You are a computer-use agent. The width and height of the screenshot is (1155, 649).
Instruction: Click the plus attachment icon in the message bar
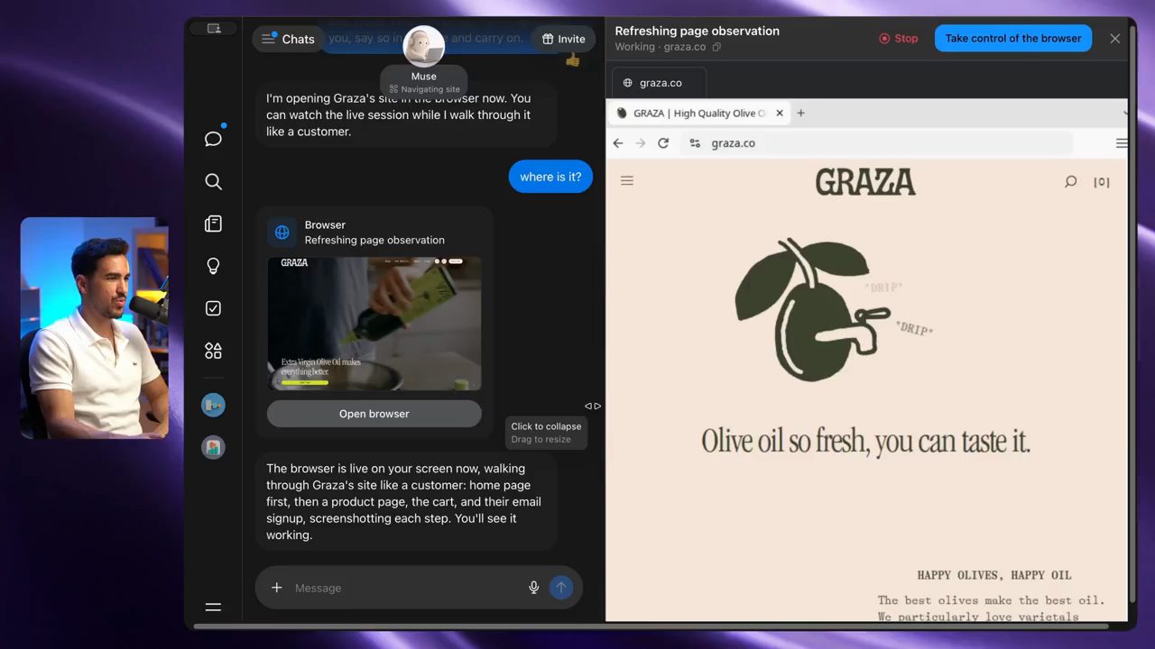pos(277,588)
